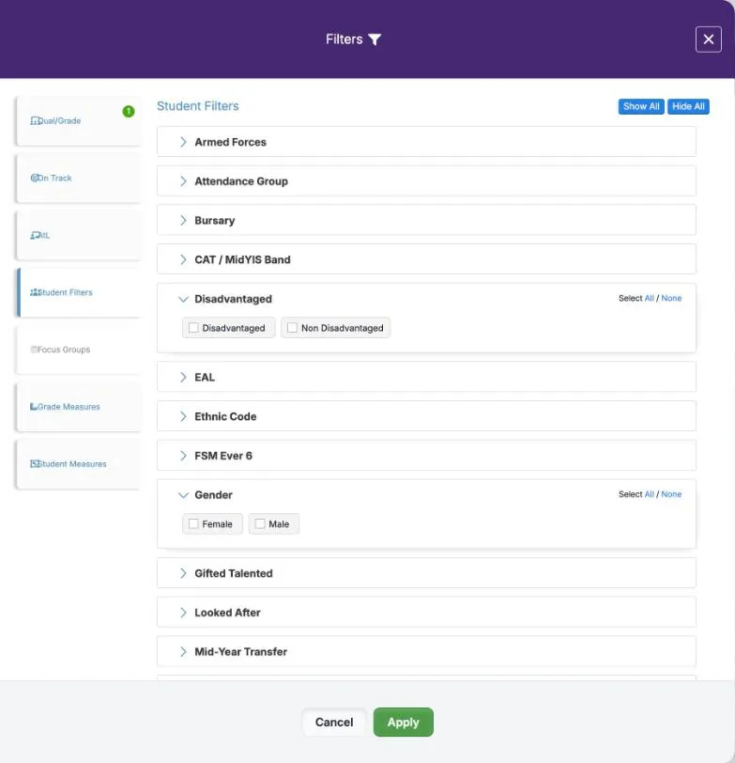Click the Looked After heading text
Viewport: 735px width, 763px height.
pyautogui.click(x=227, y=613)
